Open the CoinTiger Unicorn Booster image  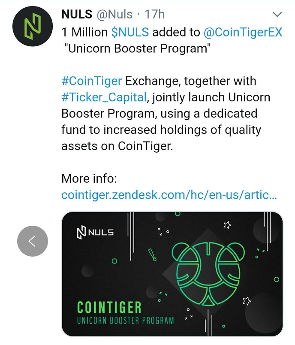coord(172,274)
